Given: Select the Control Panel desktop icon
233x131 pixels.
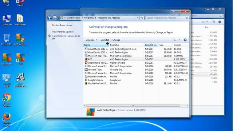Looking at the screenshot, I should (x=7, y=80).
